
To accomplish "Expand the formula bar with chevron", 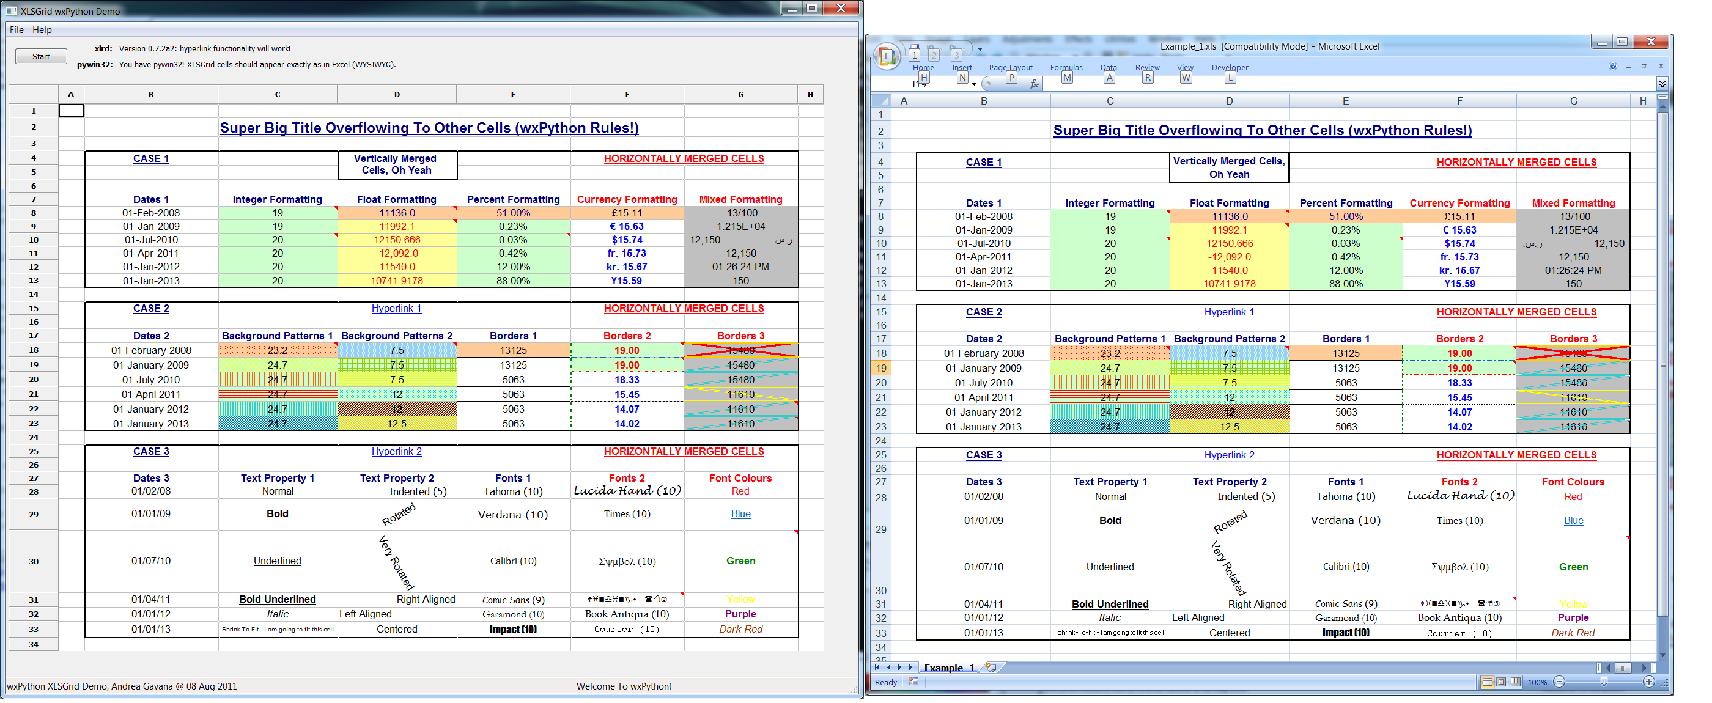I will click(x=1662, y=84).
